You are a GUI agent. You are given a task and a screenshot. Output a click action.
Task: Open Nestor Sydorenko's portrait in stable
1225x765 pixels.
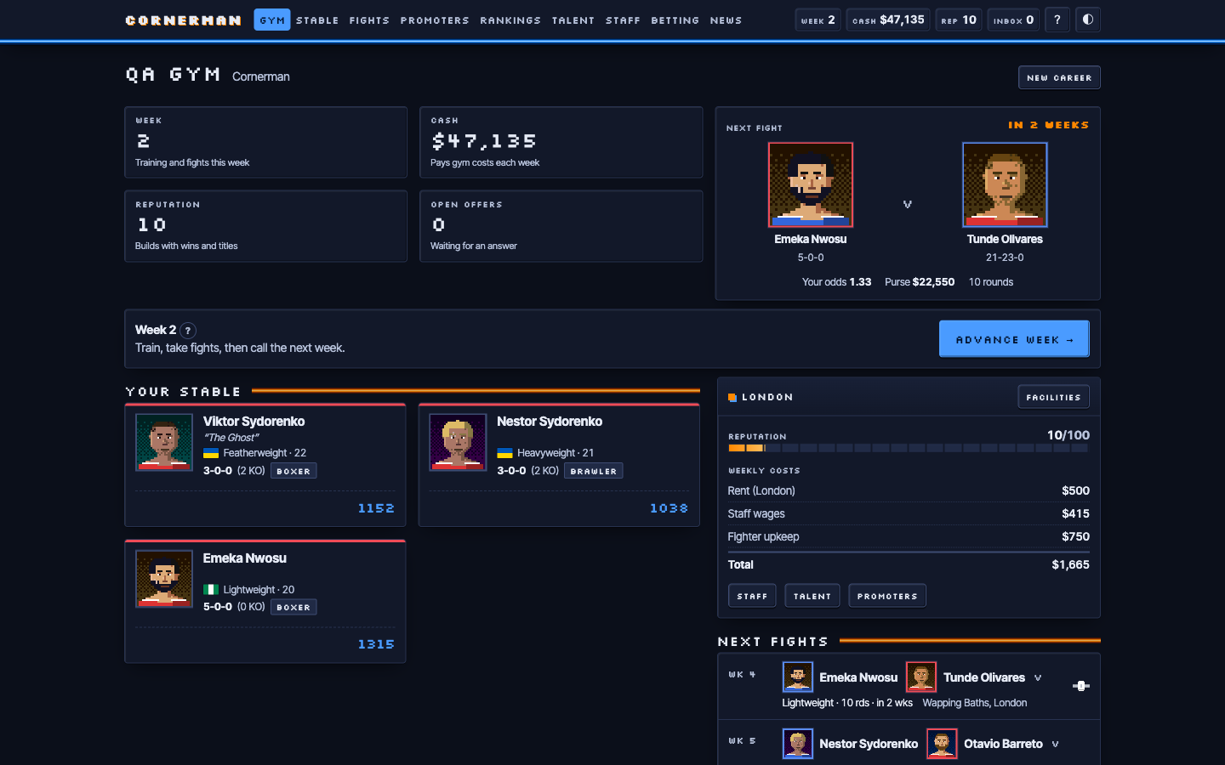(x=458, y=442)
